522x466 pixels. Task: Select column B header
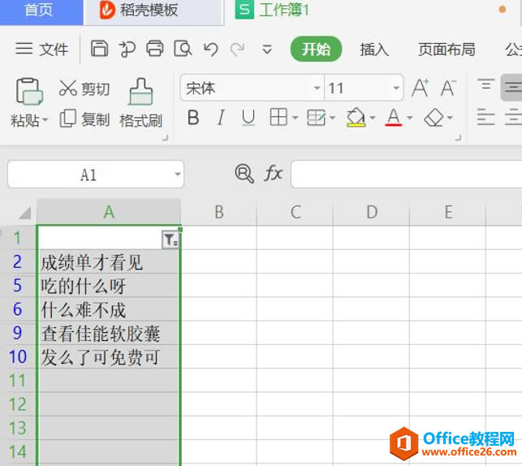(218, 212)
